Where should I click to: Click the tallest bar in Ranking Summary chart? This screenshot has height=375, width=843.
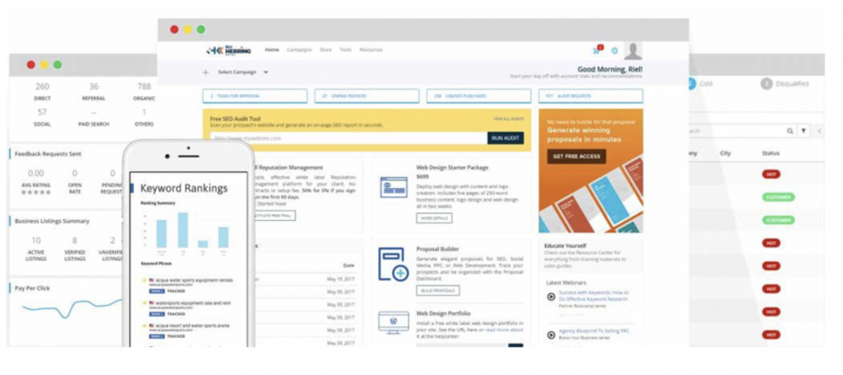point(183,230)
